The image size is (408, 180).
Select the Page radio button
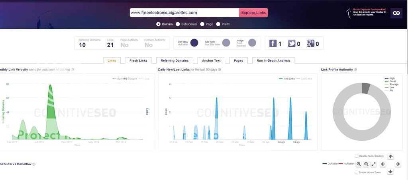tap(202, 24)
